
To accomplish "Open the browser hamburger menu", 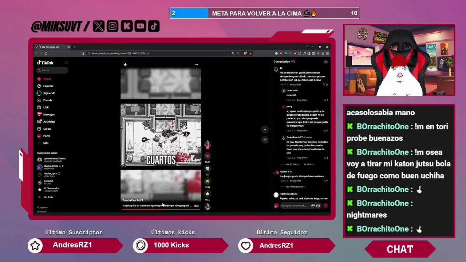I will [x=328, y=53].
